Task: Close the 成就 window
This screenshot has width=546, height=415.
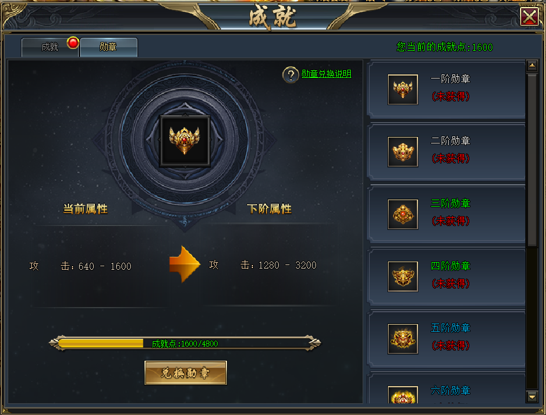Action: pyautogui.click(x=529, y=17)
